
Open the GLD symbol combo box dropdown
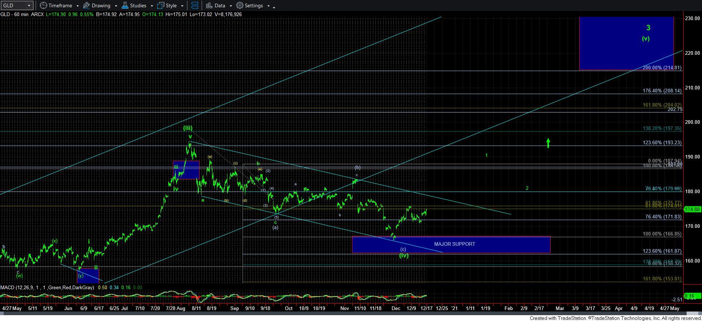click(29, 5)
